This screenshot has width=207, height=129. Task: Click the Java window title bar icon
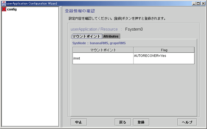[x=3, y=3]
